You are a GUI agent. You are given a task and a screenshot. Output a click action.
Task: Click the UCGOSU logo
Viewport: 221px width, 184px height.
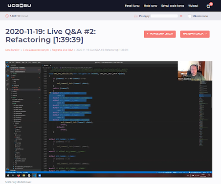tap(19, 5)
